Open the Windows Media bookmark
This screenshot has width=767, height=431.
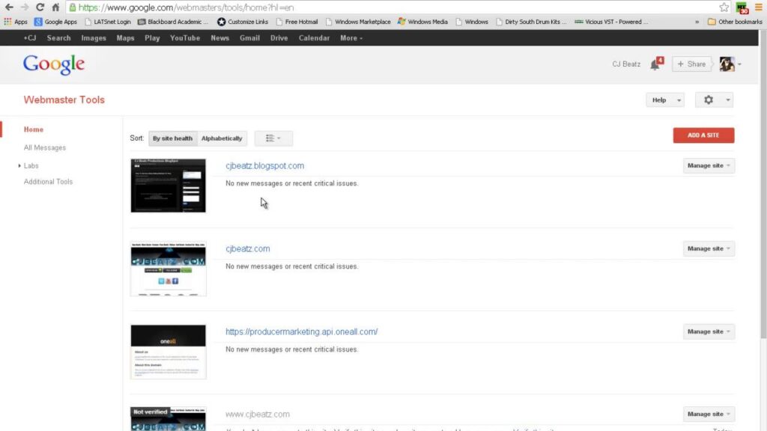(422, 22)
